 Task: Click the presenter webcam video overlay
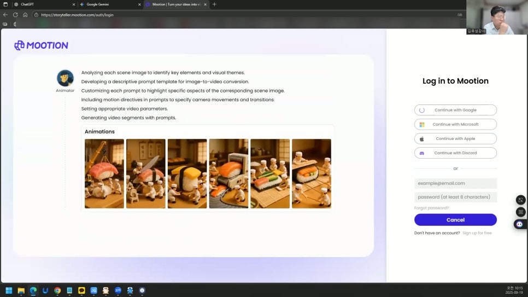pos(497,17)
